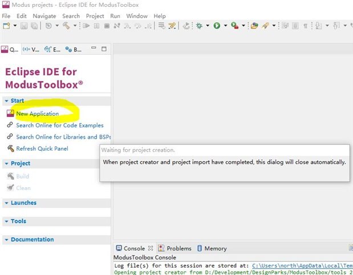Toggle Block Selection Mode toolbar icon
Viewport: 353px width, 275px height.
click(x=295, y=26)
